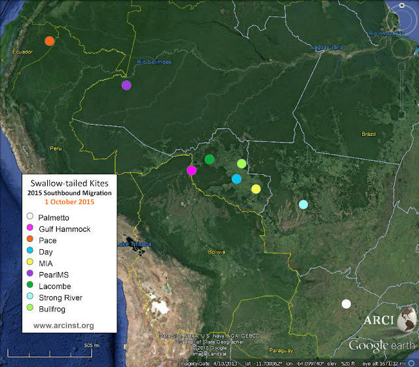Click the 'Ecuador' country label
The image size is (419, 367).
22,52
